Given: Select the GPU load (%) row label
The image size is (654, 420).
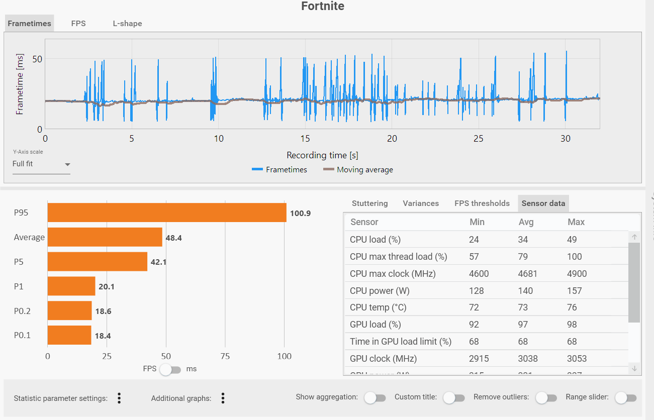Looking at the screenshot, I should [x=376, y=325].
